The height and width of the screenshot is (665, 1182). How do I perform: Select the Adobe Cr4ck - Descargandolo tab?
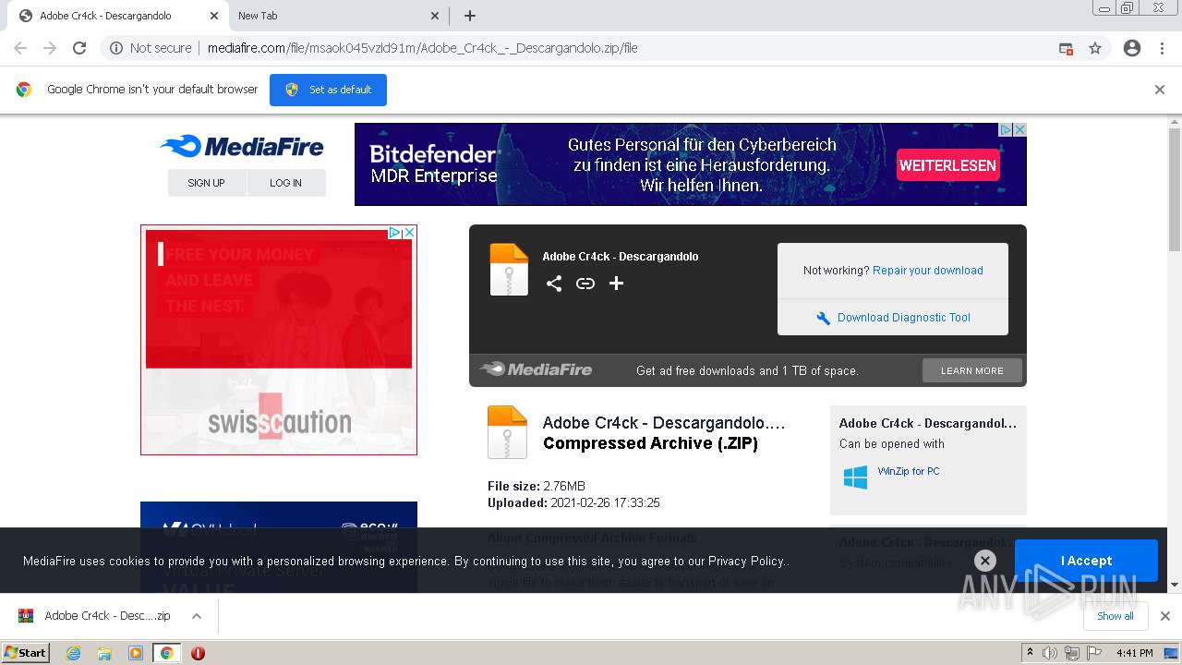115,16
